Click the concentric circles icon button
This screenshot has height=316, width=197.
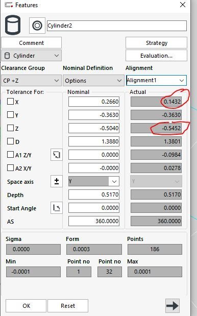point(37,26)
